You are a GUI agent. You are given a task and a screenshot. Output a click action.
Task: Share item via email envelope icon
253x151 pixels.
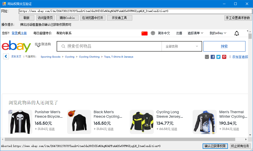tap(207, 57)
